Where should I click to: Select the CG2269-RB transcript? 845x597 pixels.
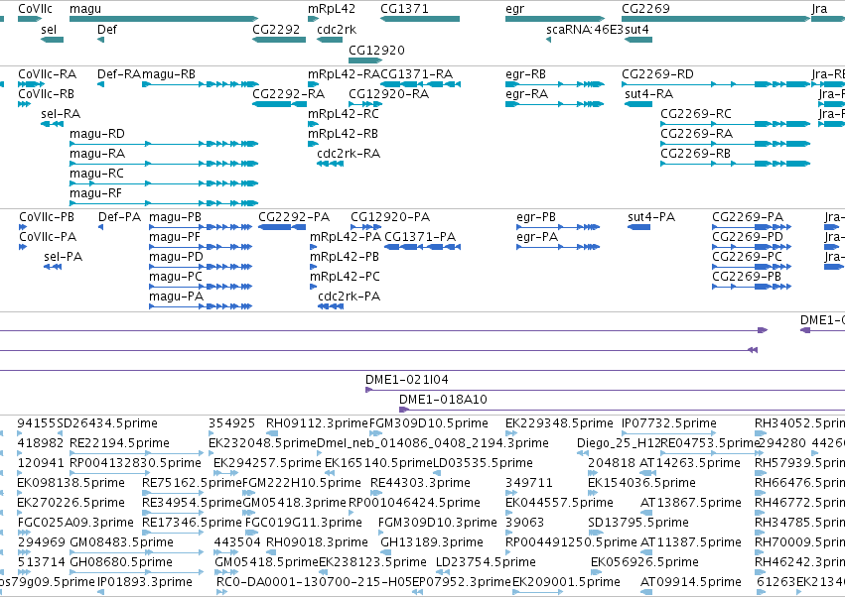(735, 164)
